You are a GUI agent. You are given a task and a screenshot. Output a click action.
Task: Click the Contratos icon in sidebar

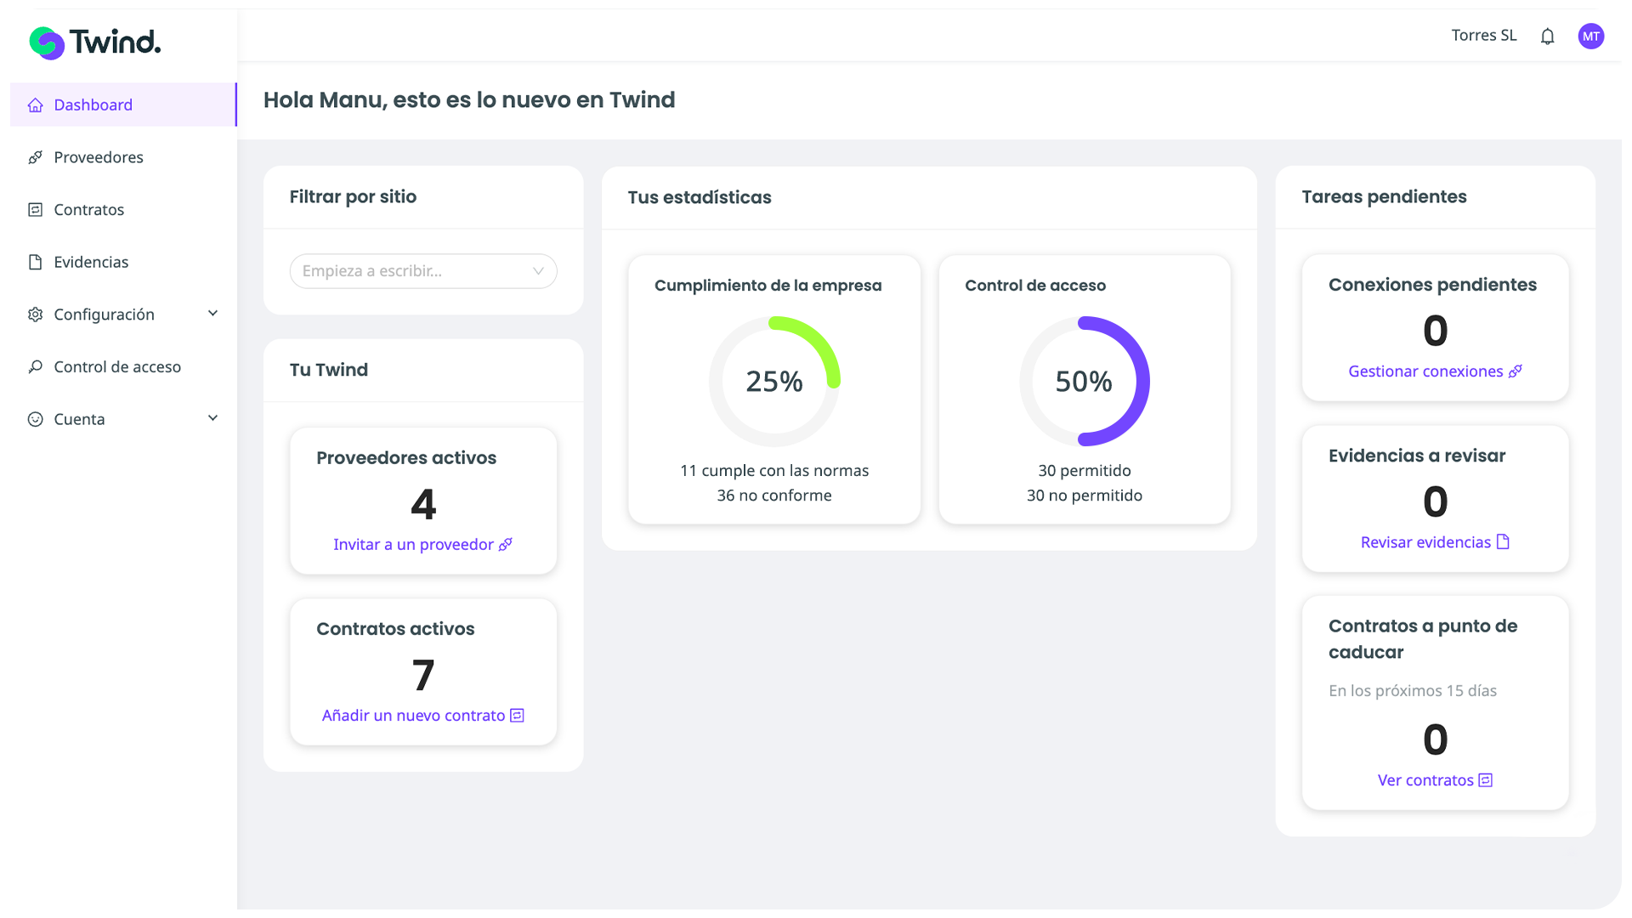click(35, 210)
